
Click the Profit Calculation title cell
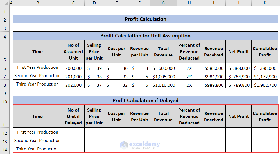pyautogui.click(x=146, y=19)
